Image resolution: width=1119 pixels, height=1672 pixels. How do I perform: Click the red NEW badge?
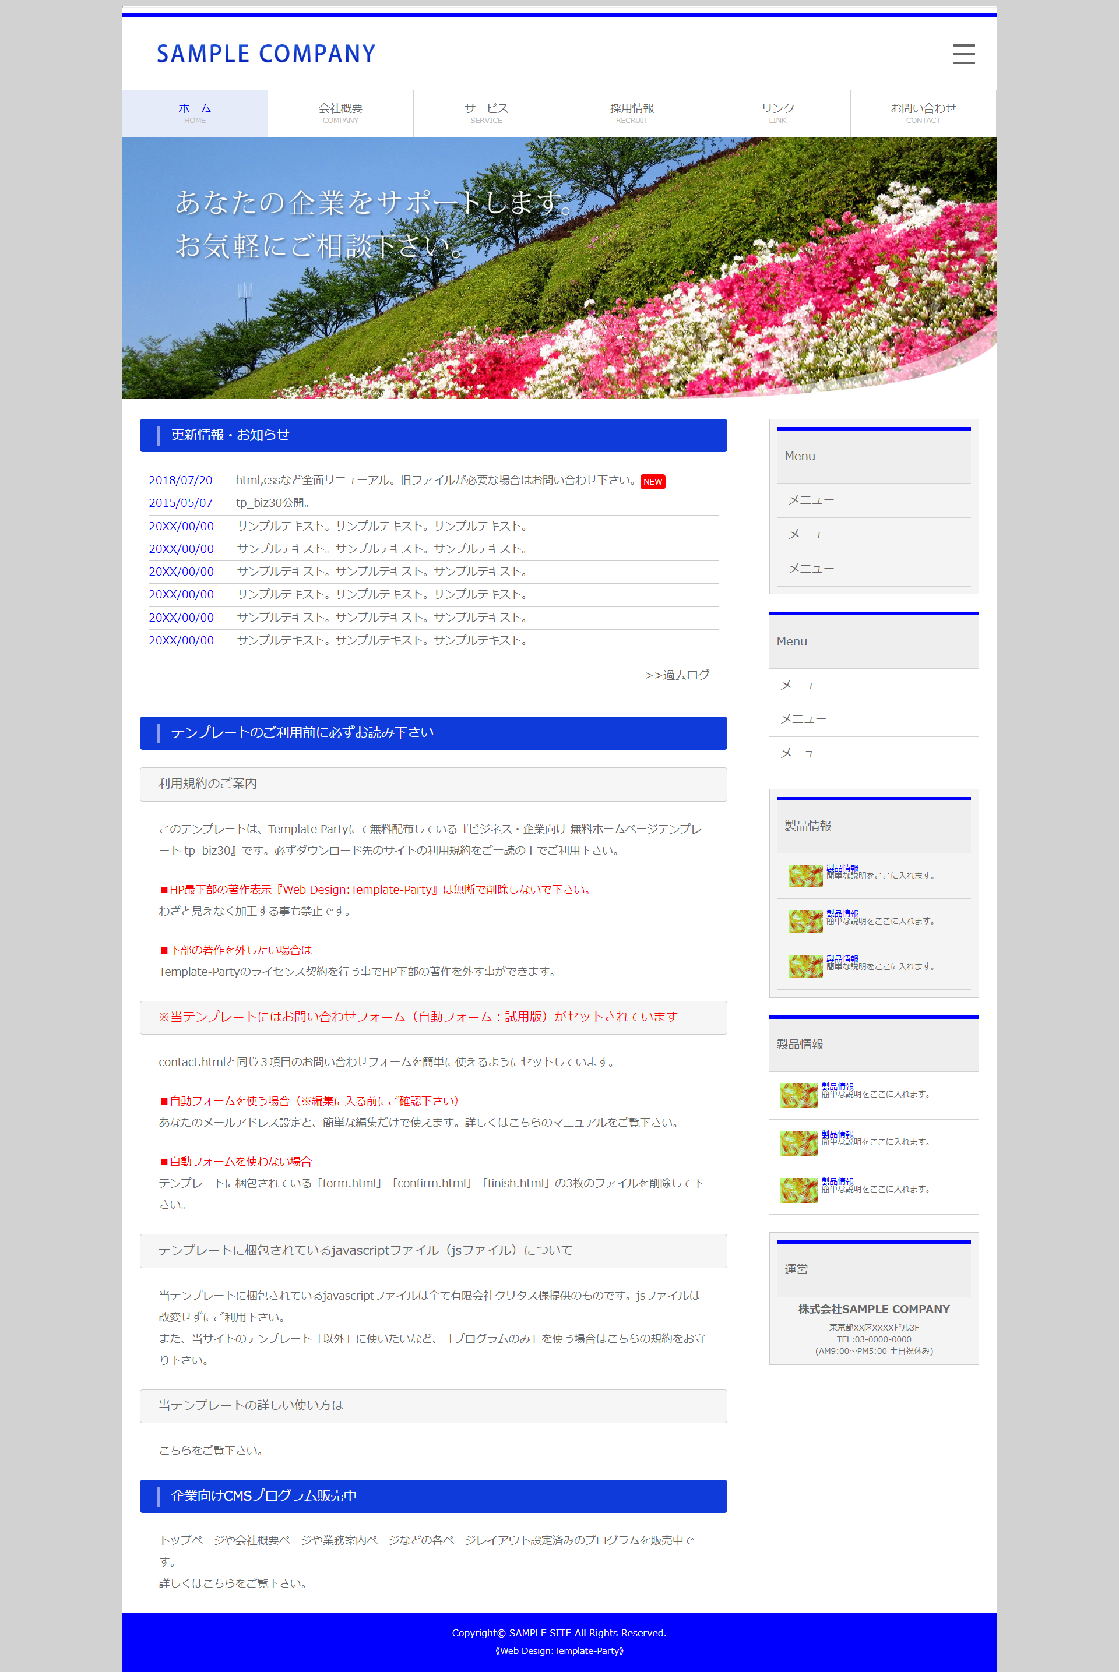click(652, 481)
